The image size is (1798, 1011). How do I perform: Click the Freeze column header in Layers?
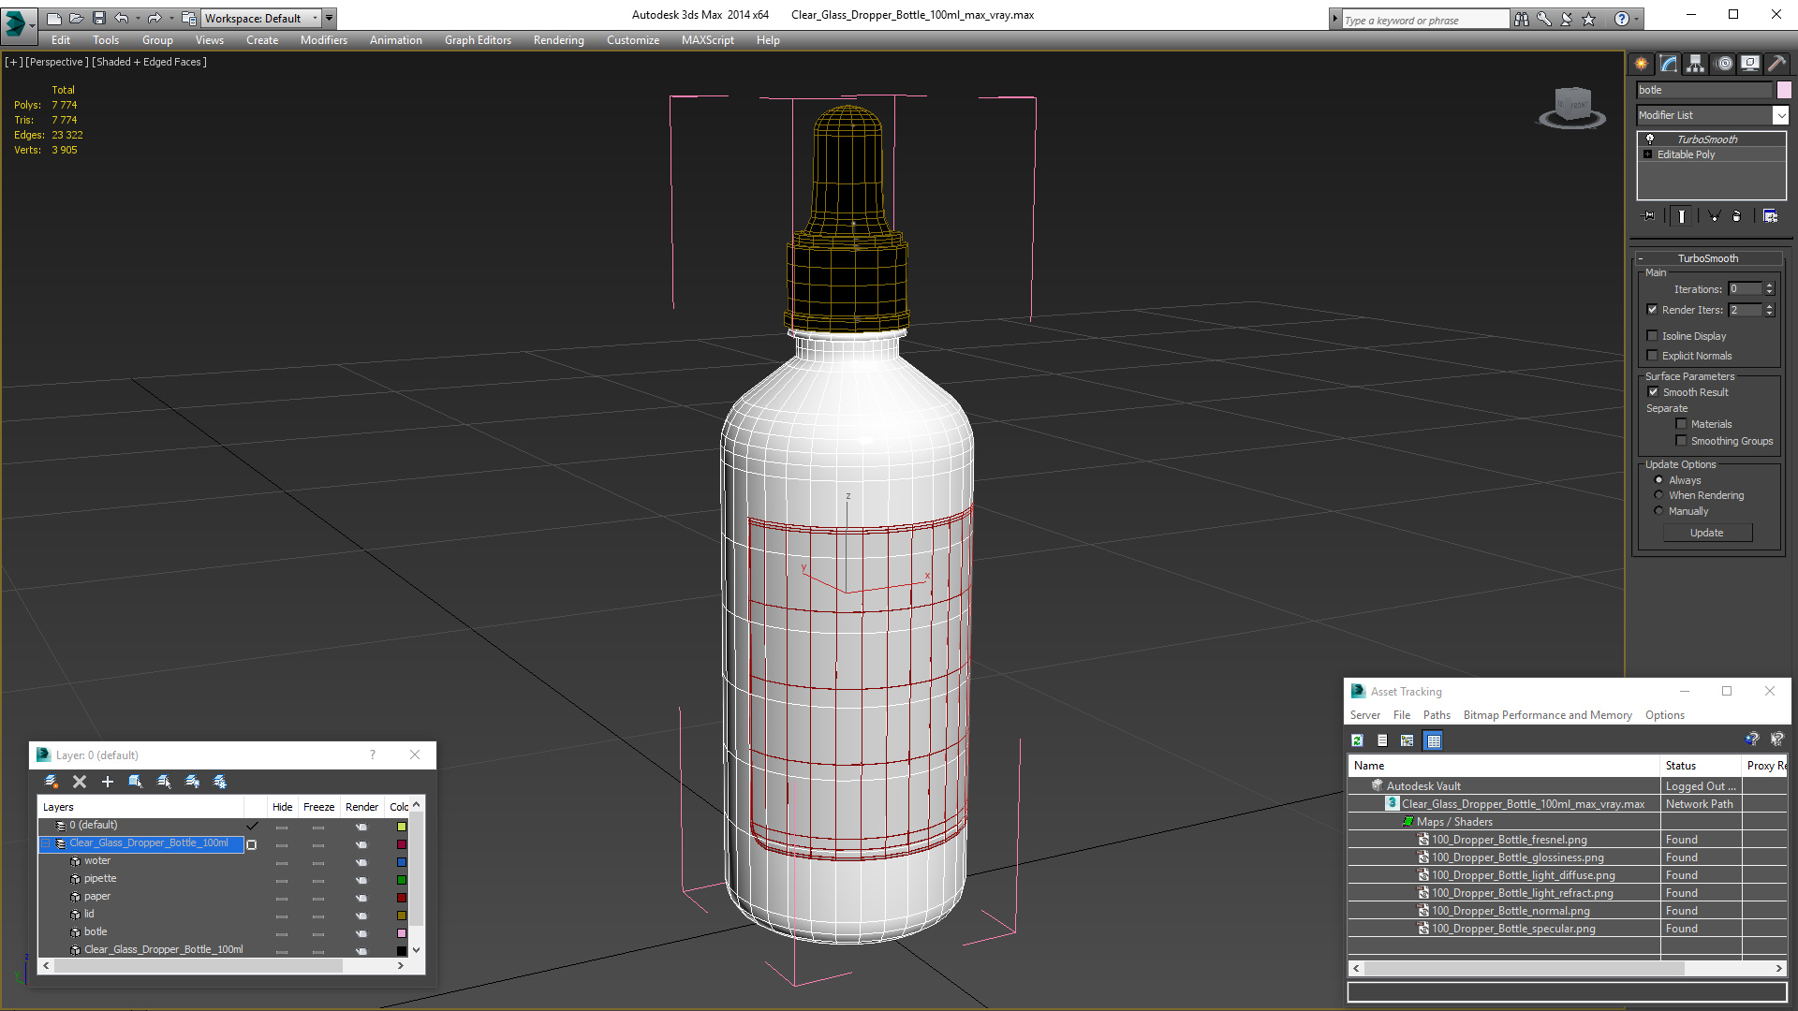[318, 807]
